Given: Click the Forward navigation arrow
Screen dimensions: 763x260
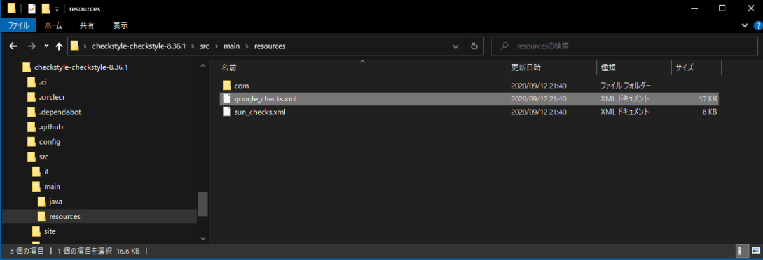Looking at the screenshot, I should coord(32,46).
